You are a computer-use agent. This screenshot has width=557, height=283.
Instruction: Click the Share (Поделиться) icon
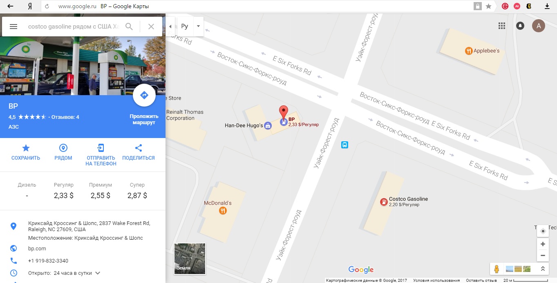tap(139, 148)
